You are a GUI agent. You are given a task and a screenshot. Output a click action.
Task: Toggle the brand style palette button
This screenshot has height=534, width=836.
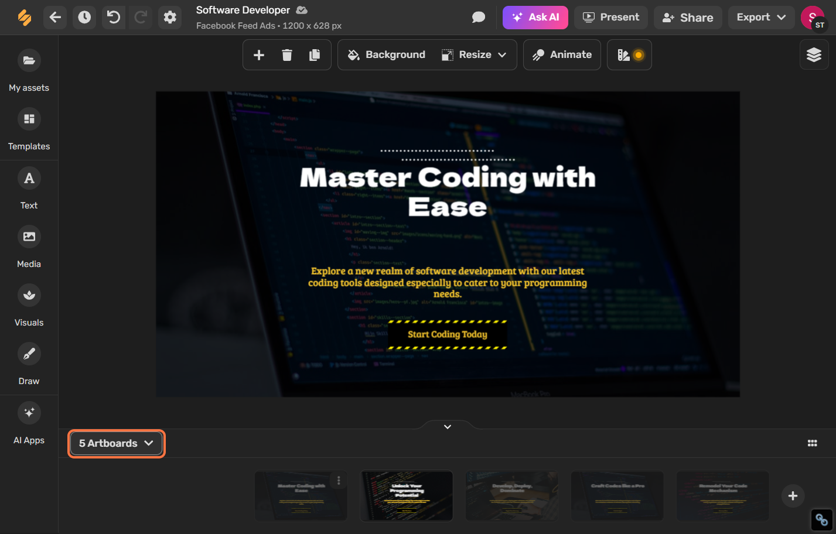tap(630, 55)
